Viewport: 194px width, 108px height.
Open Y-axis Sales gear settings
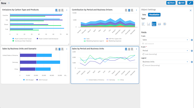click(192, 40)
